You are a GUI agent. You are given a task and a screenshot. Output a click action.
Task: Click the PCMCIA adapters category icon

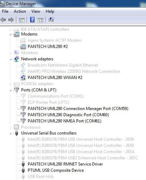point(17,84)
